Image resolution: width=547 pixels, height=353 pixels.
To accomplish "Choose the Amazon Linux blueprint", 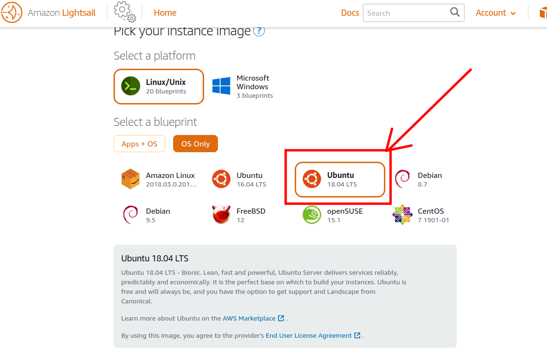I will tap(159, 179).
